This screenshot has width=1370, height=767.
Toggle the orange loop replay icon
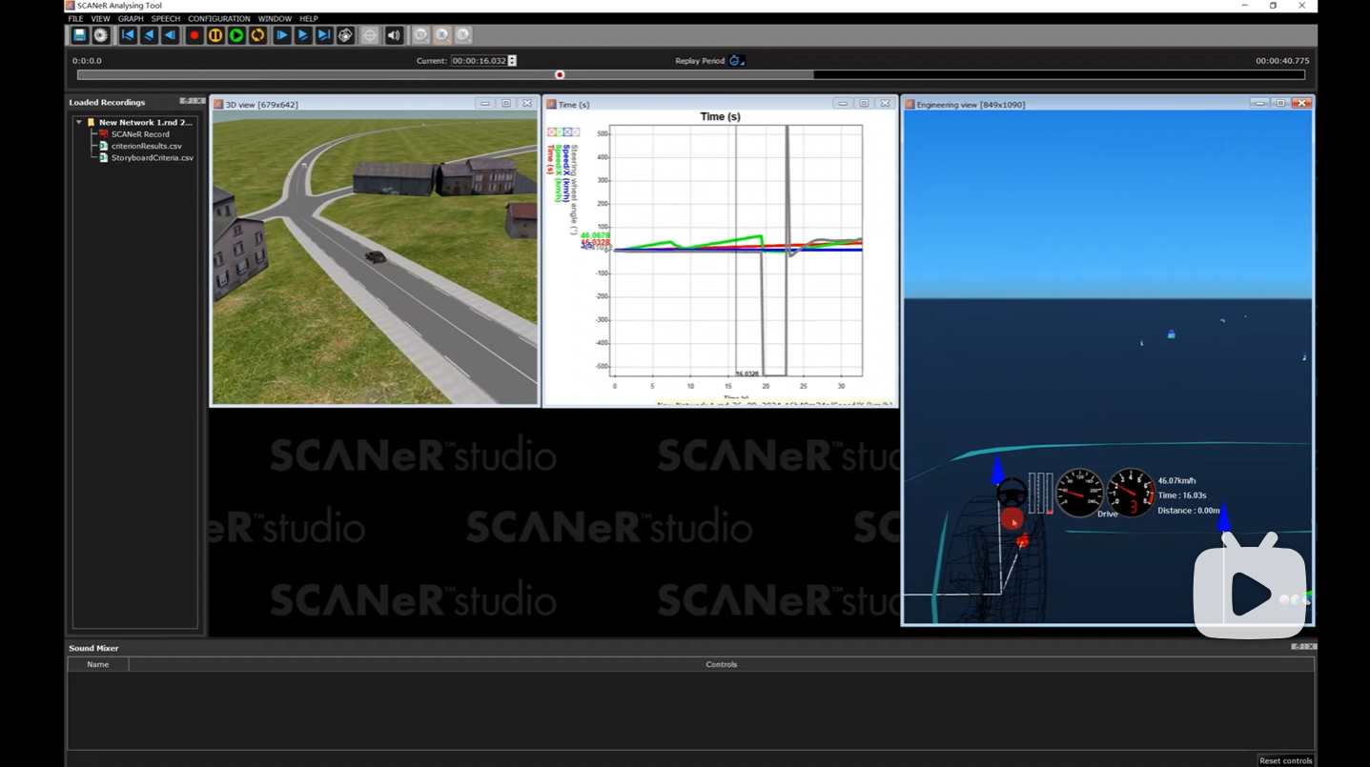(x=257, y=35)
